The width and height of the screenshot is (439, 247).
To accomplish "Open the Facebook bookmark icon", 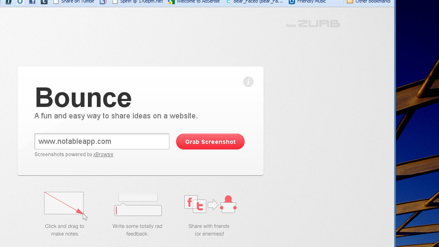I will click(32, 2).
